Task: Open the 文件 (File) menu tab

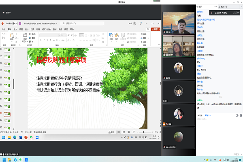Action: pos(4,30)
